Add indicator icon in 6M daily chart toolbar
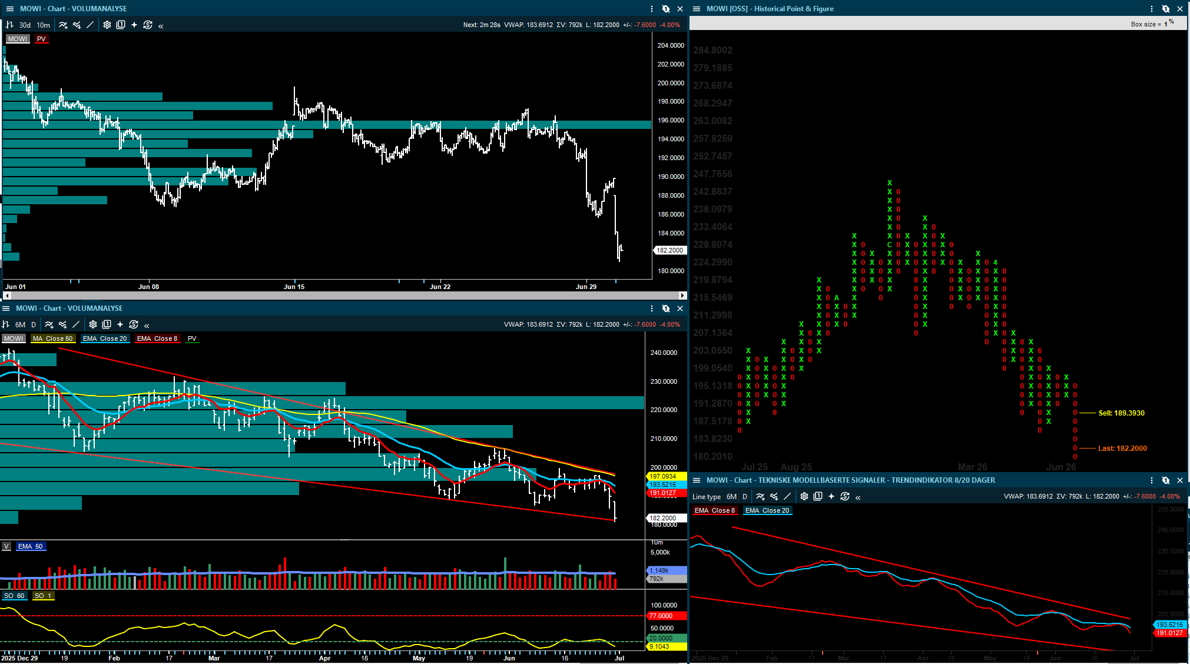 point(49,324)
